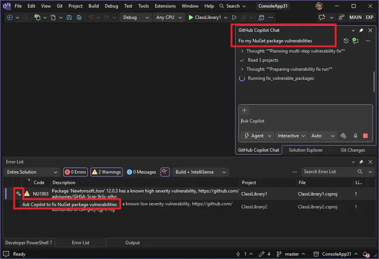This screenshot has width=379, height=259.
Task: Click the Save All icon
Action: click(x=79, y=17)
